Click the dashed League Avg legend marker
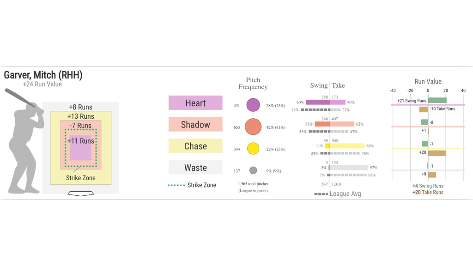This screenshot has width=473, height=266. [321, 194]
